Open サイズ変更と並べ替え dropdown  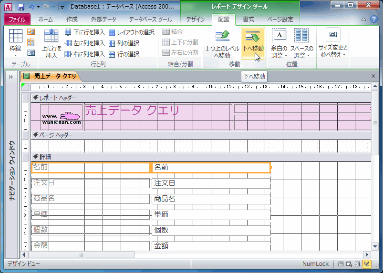pos(333,43)
